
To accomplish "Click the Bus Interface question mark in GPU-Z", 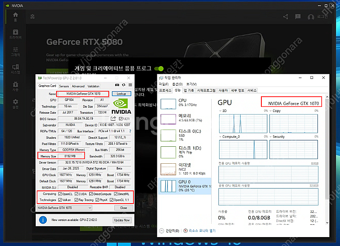I will [130, 131].
